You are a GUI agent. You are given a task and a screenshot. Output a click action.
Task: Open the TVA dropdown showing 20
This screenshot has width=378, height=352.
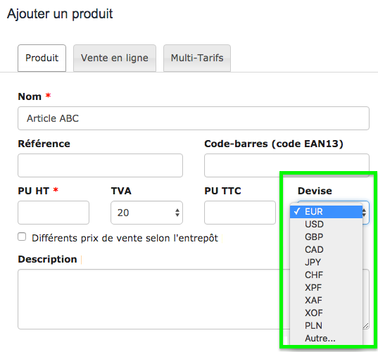point(146,213)
